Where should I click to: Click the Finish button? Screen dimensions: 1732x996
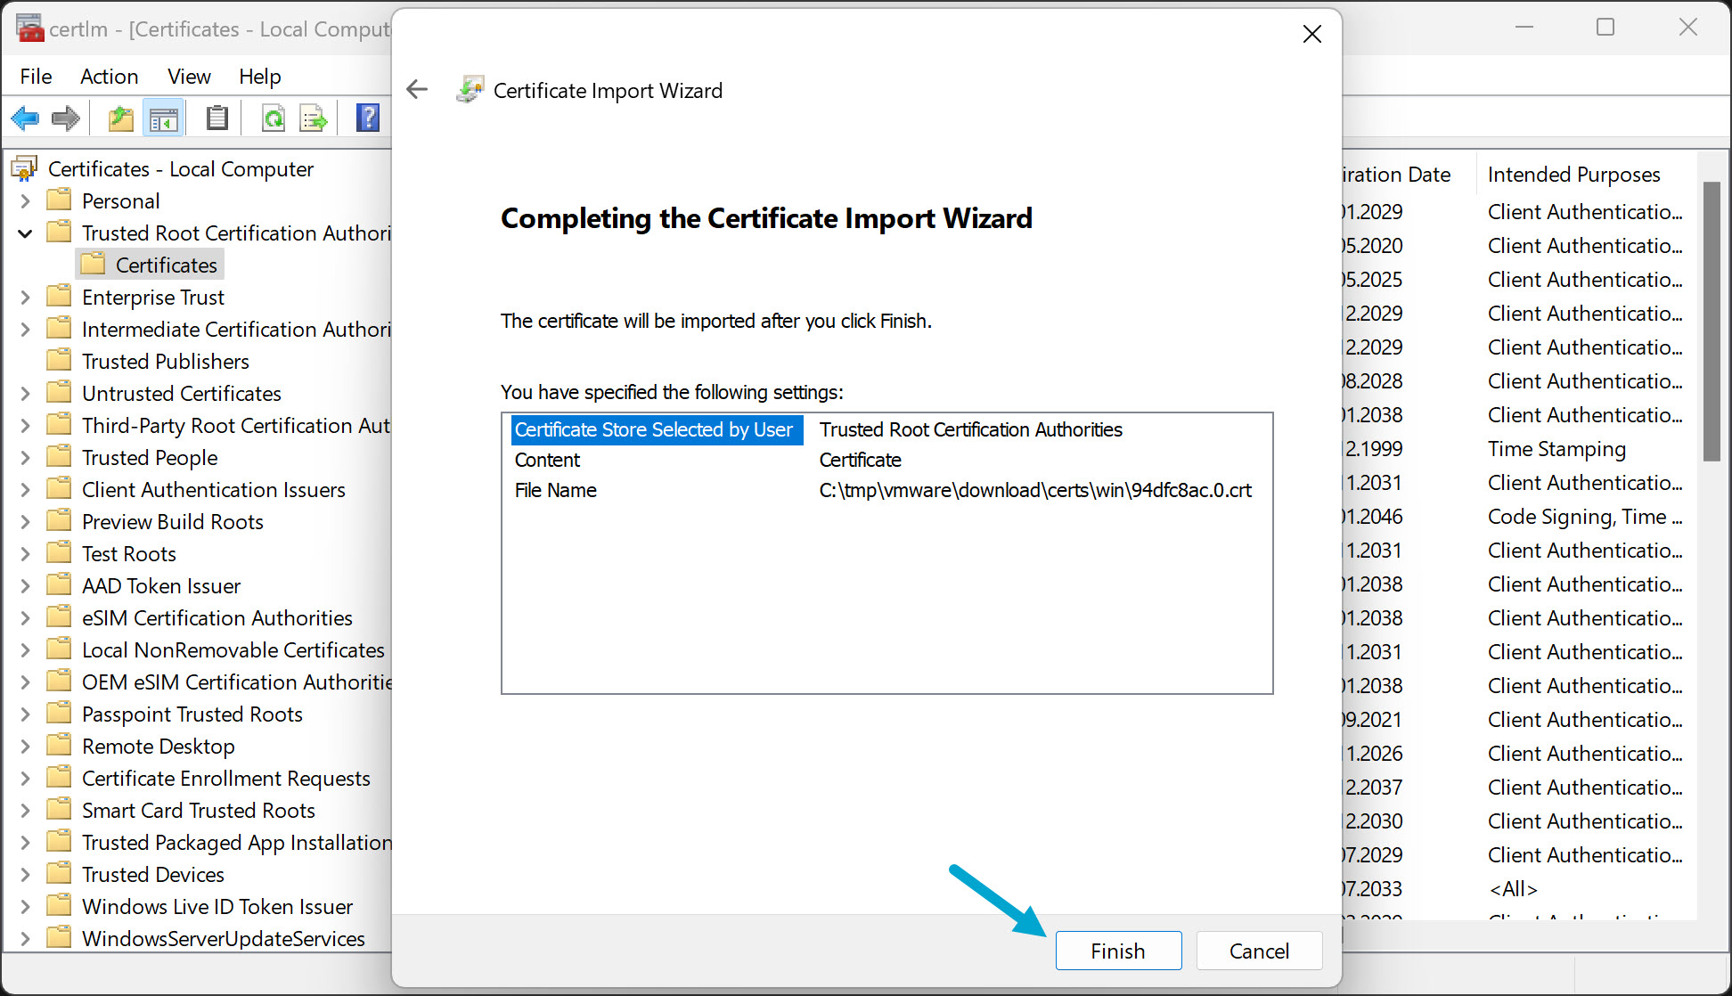click(1117, 950)
